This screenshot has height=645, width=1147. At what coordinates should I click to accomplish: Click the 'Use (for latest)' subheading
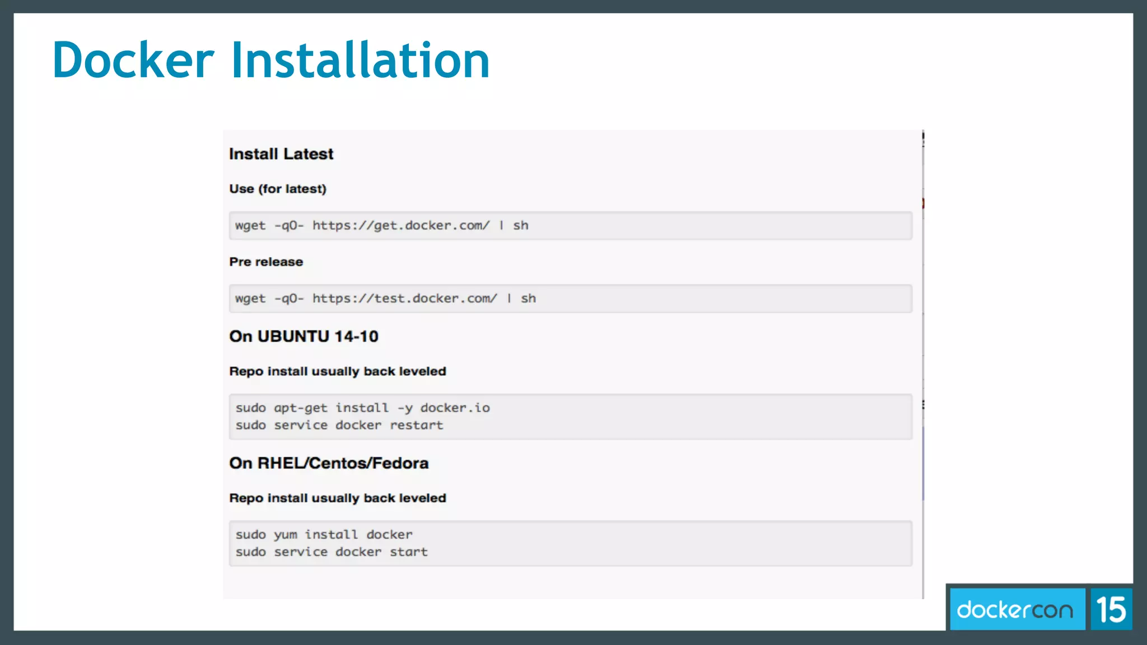[278, 189]
